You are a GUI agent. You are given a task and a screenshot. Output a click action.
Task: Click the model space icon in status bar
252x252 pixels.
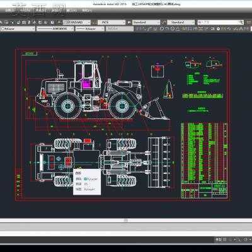point(219,239)
